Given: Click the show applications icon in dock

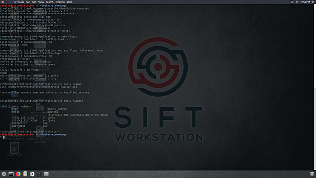Looking at the screenshot, I should (x=4, y=174).
